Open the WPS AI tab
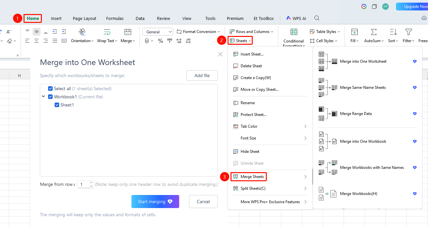This screenshot has height=227, width=428. 296,19
